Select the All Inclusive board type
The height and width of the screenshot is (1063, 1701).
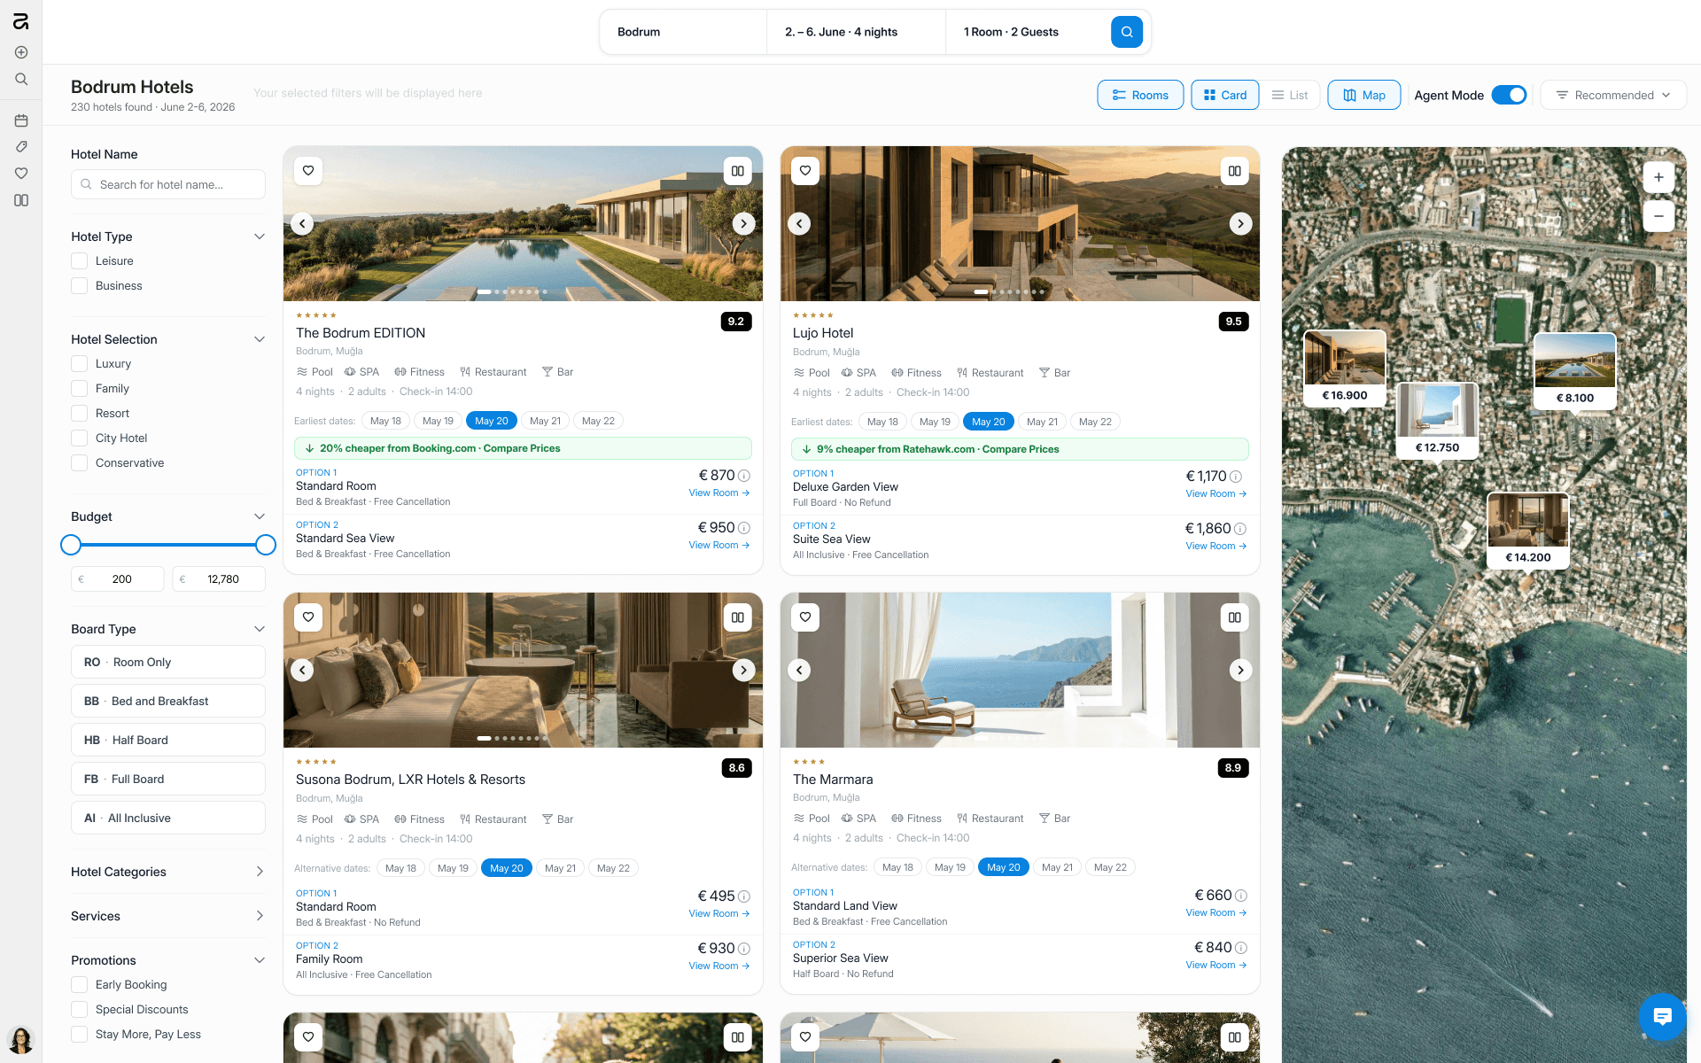click(x=168, y=818)
